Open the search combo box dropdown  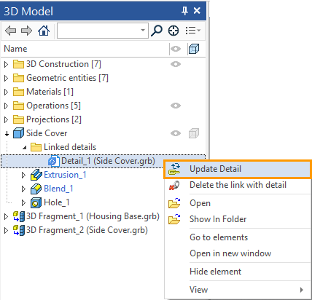coord(143,31)
